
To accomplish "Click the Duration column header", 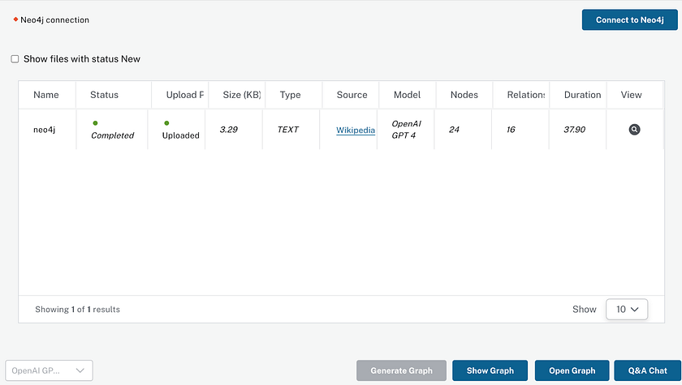I will coord(582,95).
